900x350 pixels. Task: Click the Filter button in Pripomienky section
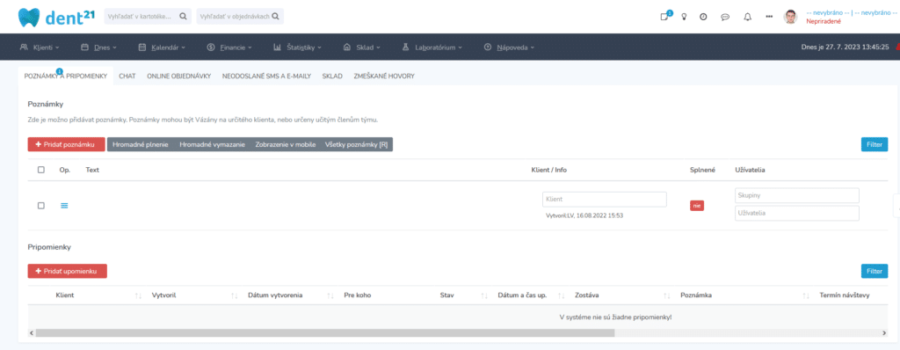[x=875, y=271]
